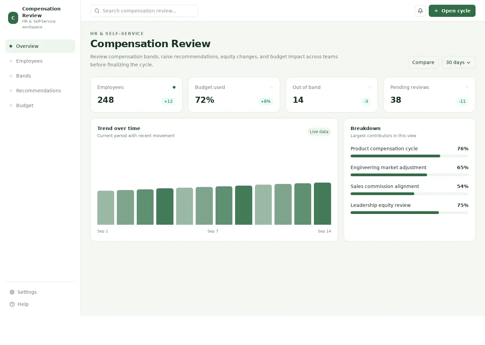Click the Sales commission alignment label
Image resolution: width=485 pixels, height=345 pixels.
[385, 186]
